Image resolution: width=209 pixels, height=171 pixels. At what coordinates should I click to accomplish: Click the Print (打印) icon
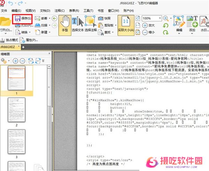18,25
